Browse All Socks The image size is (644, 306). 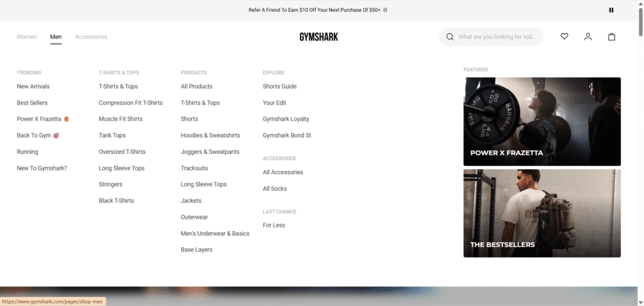click(x=275, y=189)
